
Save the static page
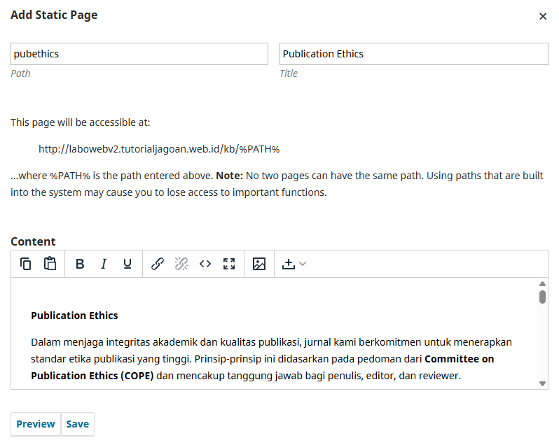[x=77, y=424]
